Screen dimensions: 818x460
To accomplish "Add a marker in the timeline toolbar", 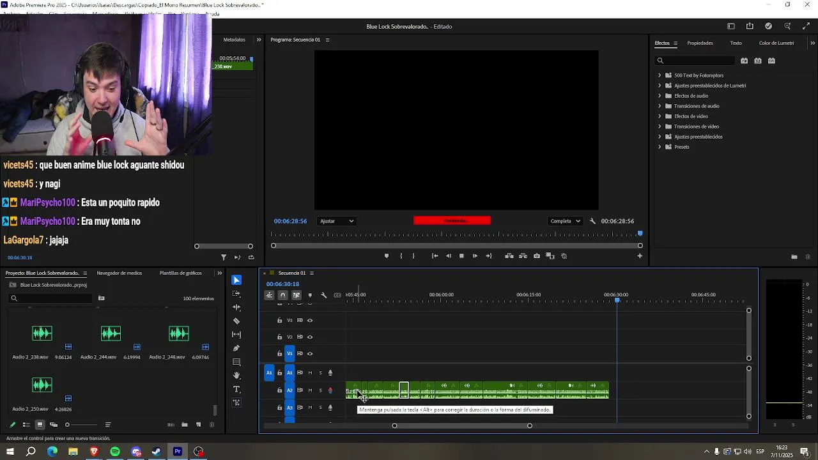I will point(310,295).
